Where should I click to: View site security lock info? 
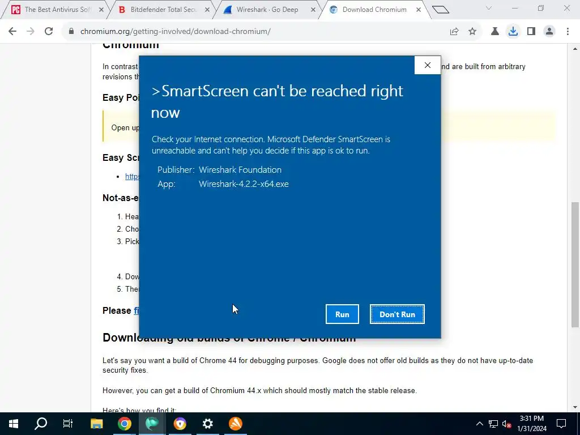coord(71,32)
